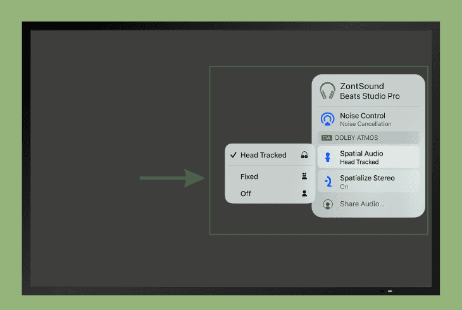This screenshot has width=462, height=310.
Task: Click the two-person icon beside Fixed
Action: pyautogui.click(x=304, y=177)
